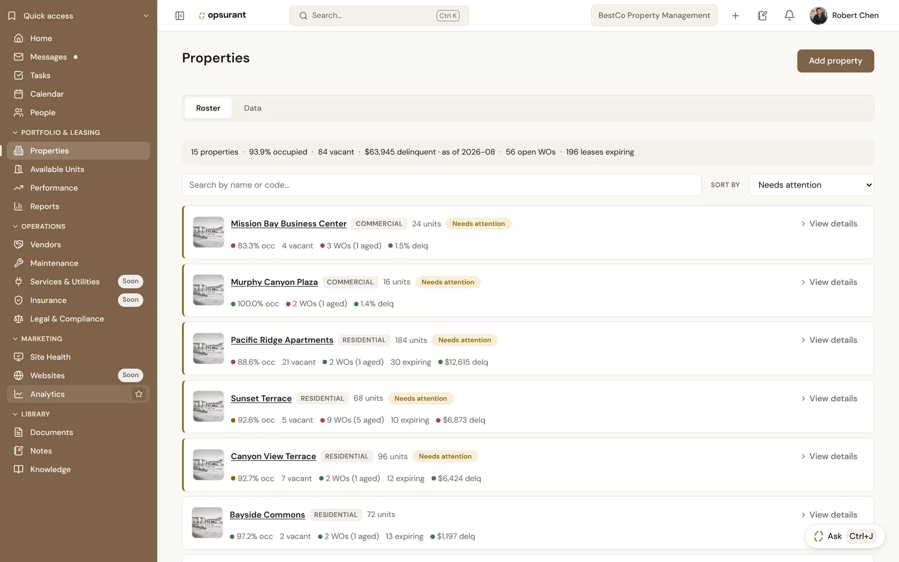
Task: Open Messages envelope icon in sidebar
Action: (x=19, y=57)
